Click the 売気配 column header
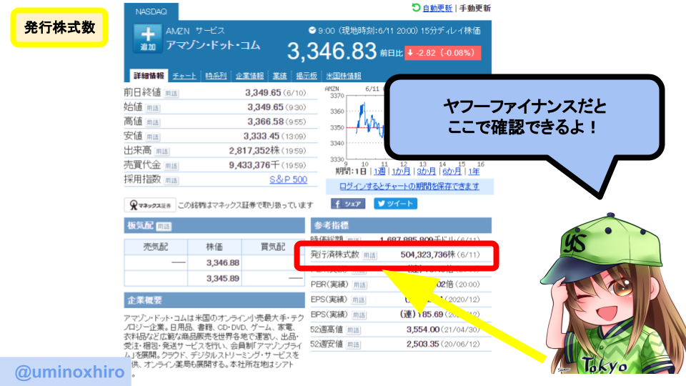 [x=156, y=247]
